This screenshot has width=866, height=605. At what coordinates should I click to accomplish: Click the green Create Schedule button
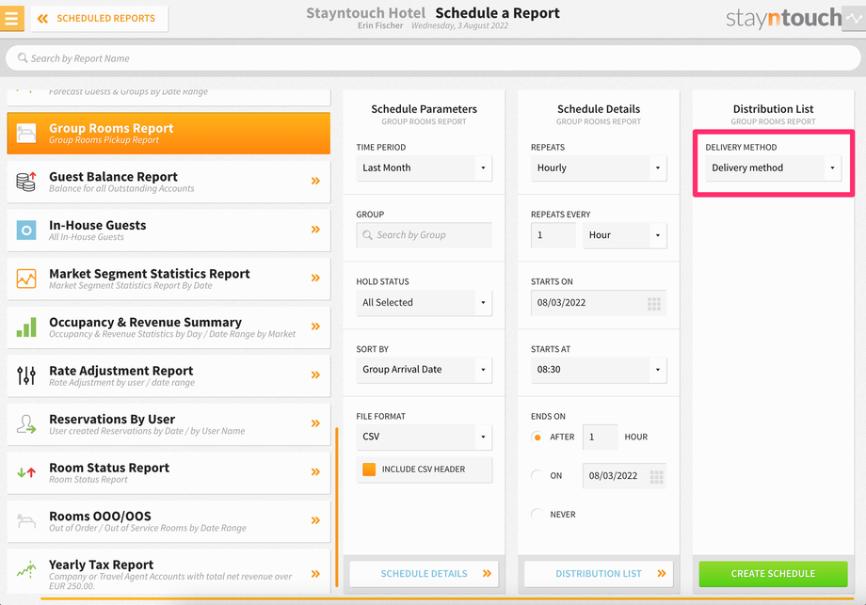coord(773,574)
